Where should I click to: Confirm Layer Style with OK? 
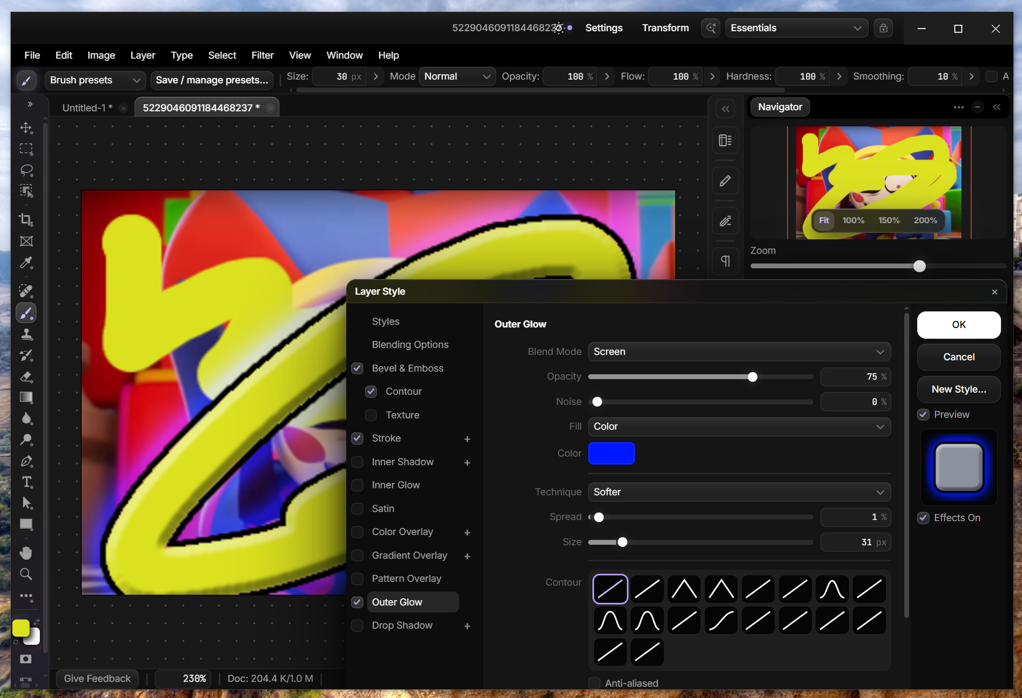tap(959, 325)
